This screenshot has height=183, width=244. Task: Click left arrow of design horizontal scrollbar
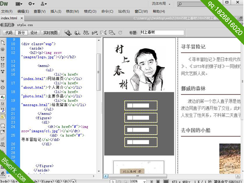pos(106,176)
